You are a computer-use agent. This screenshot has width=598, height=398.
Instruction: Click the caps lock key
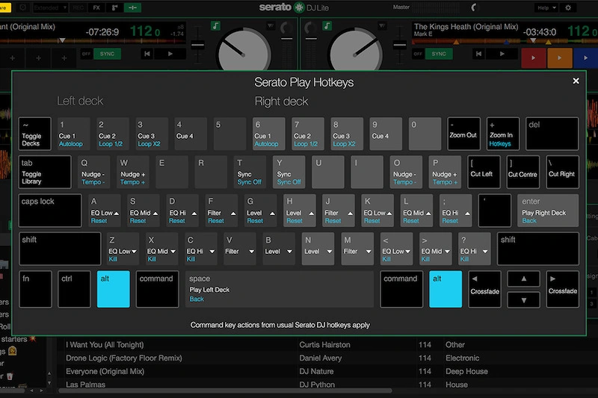(x=50, y=211)
